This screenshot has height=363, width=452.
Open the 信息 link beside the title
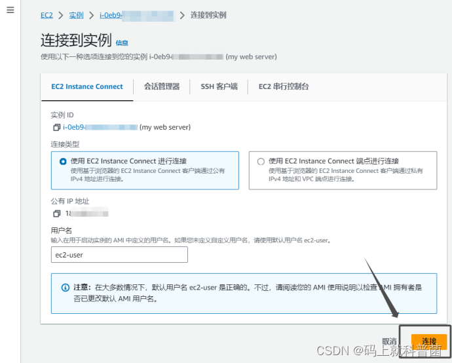point(122,43)
